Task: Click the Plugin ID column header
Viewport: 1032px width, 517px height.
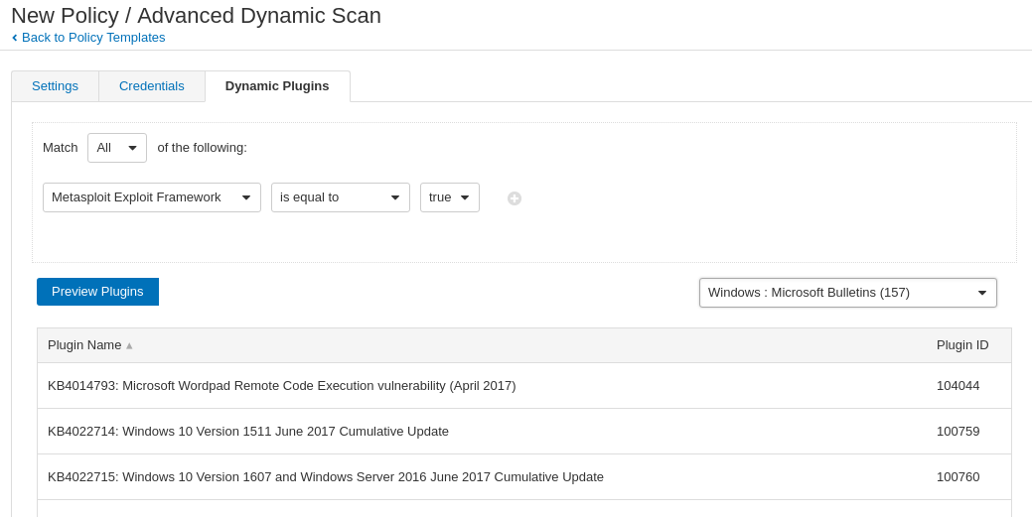Action: point(962,345)
